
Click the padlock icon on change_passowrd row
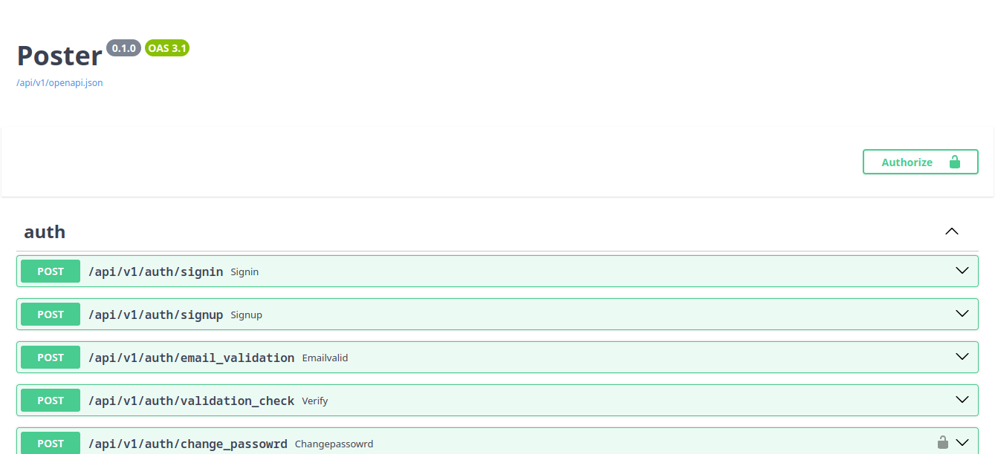pyautogui.click(x=942, y=443)
